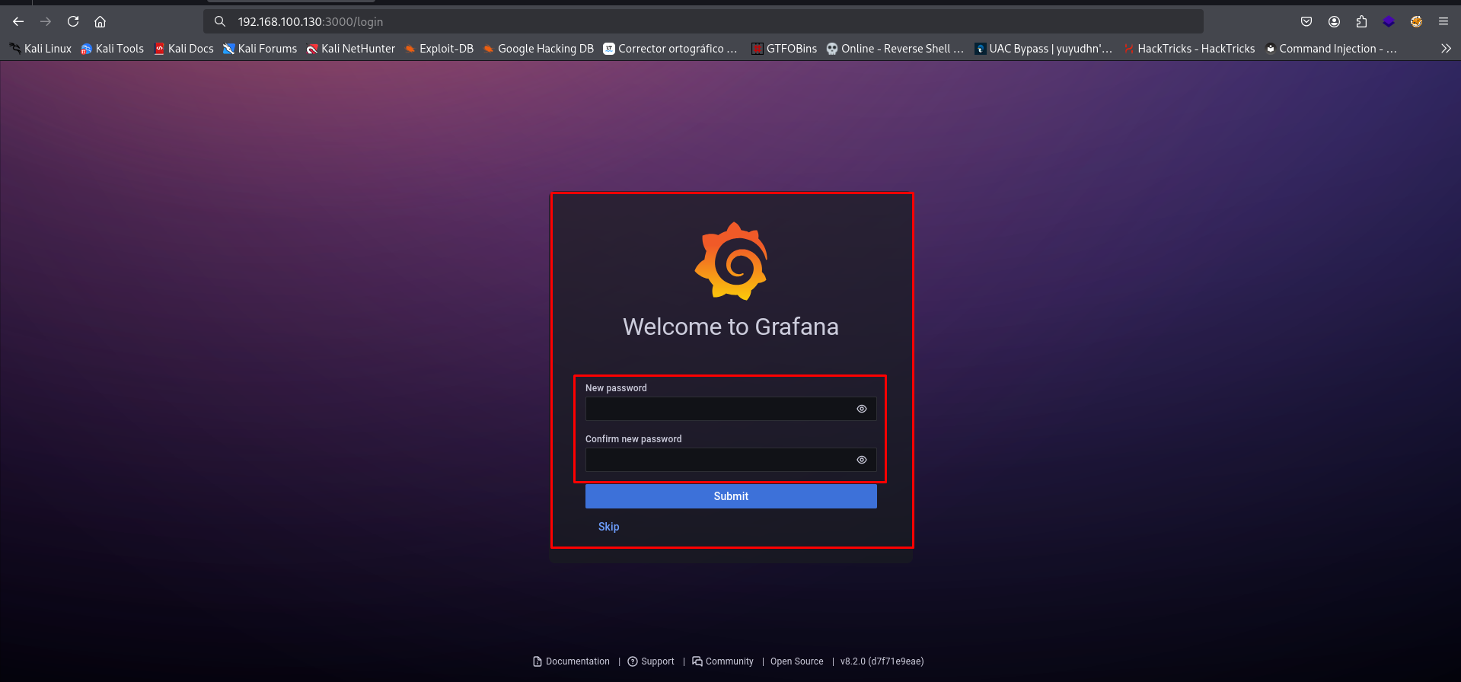The image size is (1461, 682).
Task: Click the browser forward arrow
Action: [46, 21]
